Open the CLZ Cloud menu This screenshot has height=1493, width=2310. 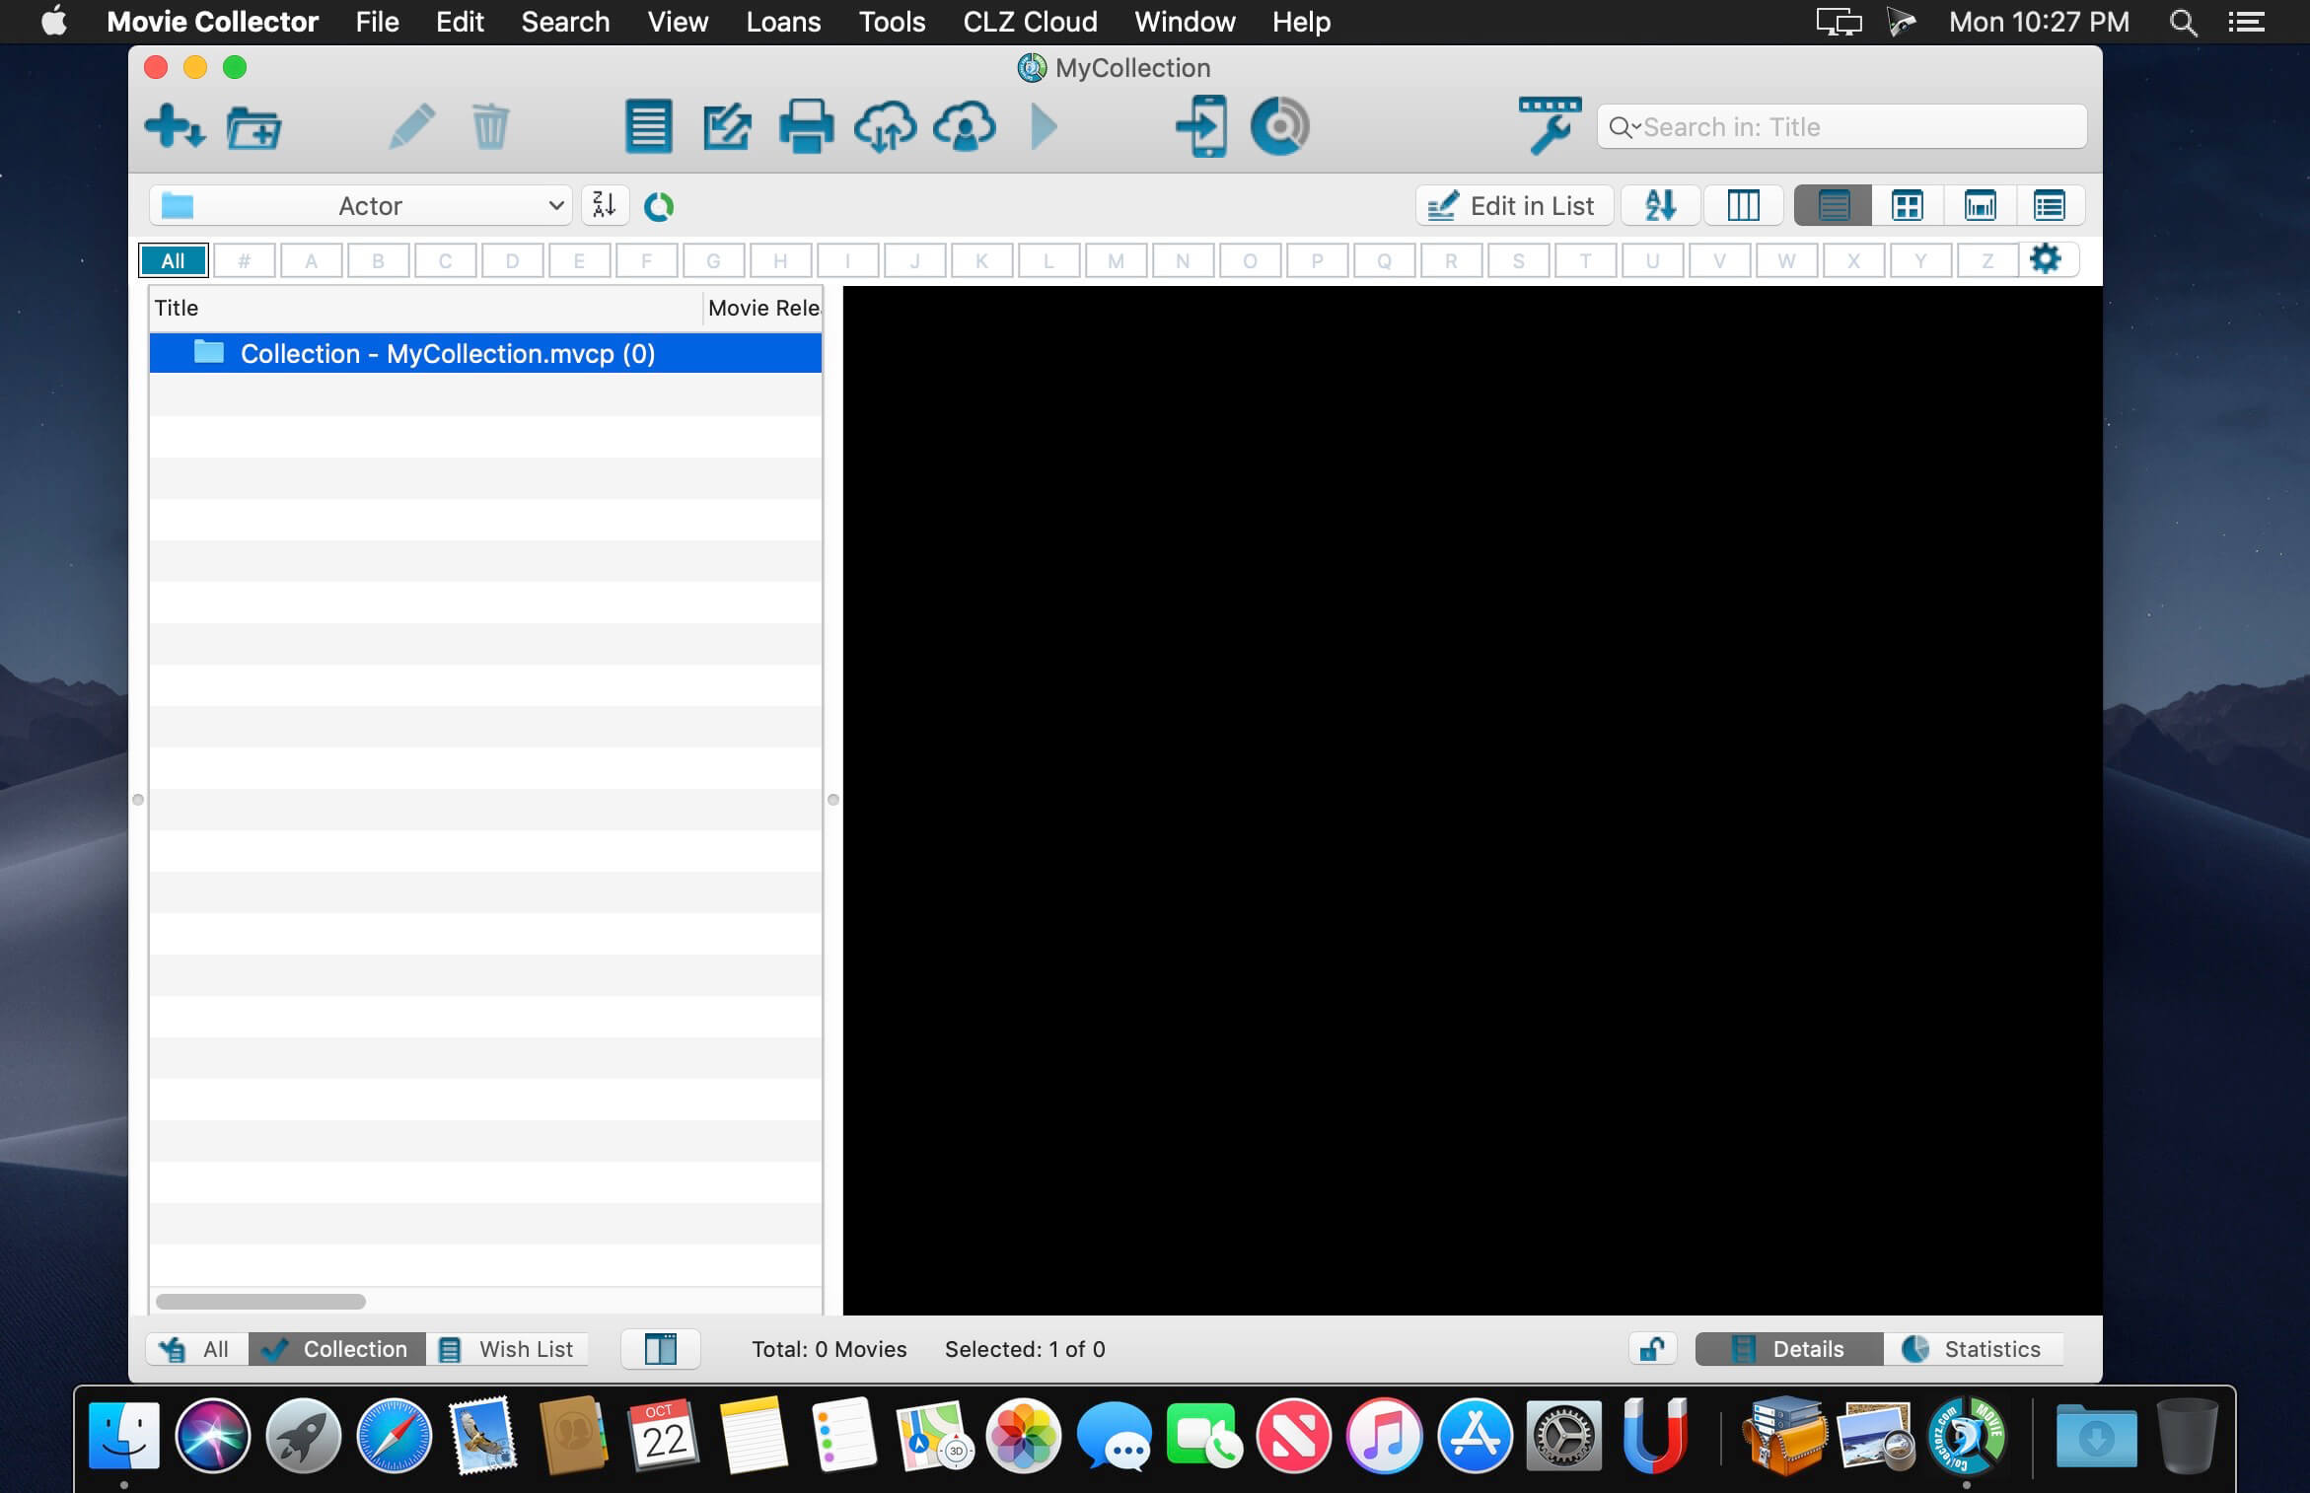pos(1029,22)
